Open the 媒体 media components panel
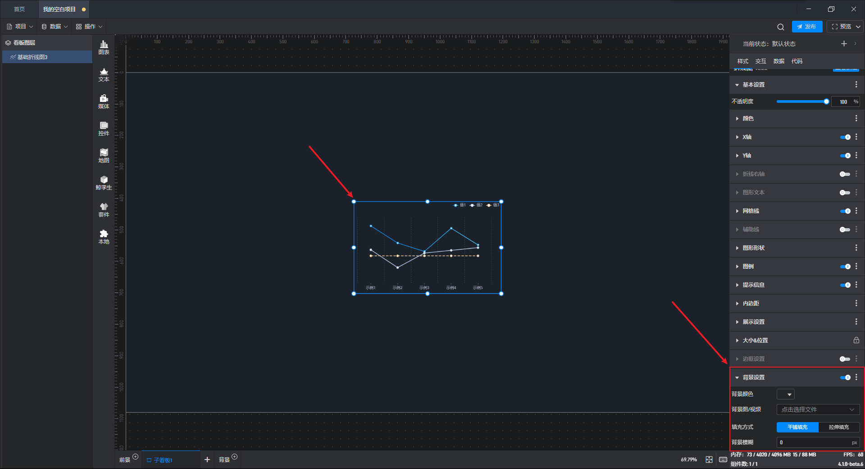The height and width of the screenshot is (469, 865). (x=104, y=101)
